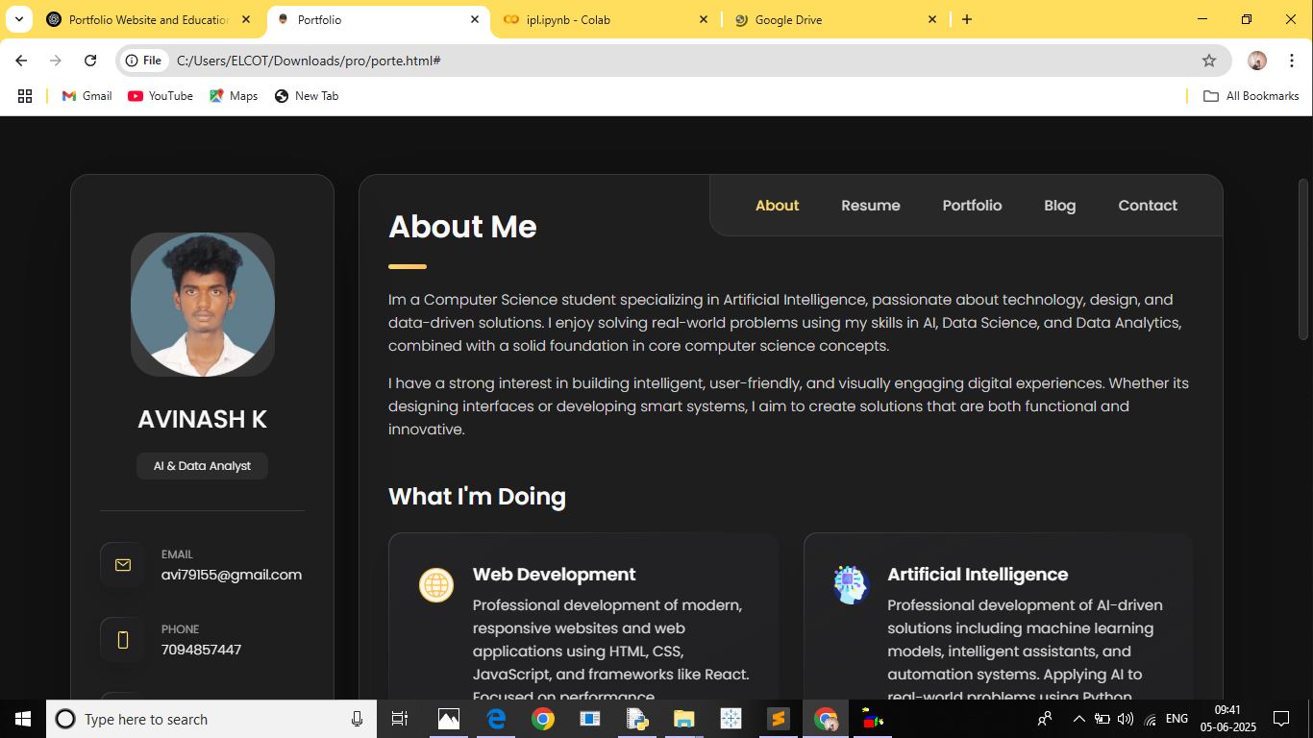Viewport: 1313px width, 738px height.
Task: Open the YouTube bookmark
Action: (x=161, y=96)
